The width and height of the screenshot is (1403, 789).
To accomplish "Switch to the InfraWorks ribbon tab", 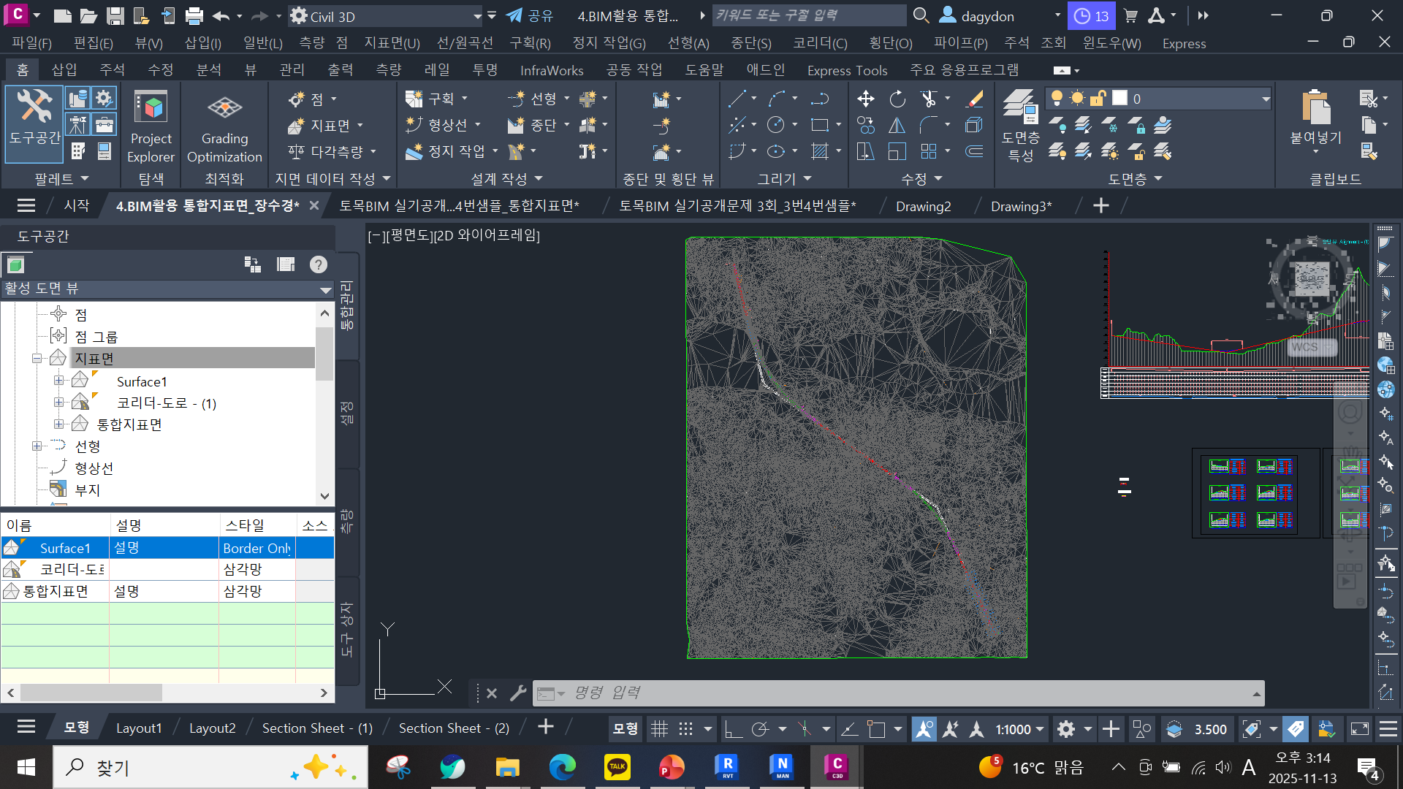I will pyautogui.click(x=552, y=70).
